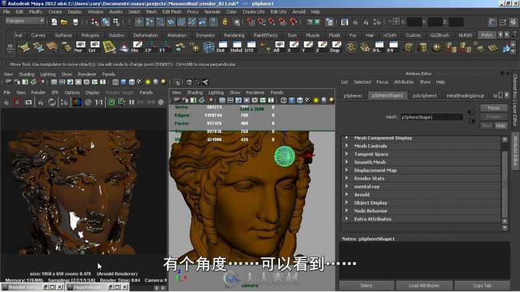520x292 pixels.
Task: Open the Polygons menu set dropdown
Action: 25,21
